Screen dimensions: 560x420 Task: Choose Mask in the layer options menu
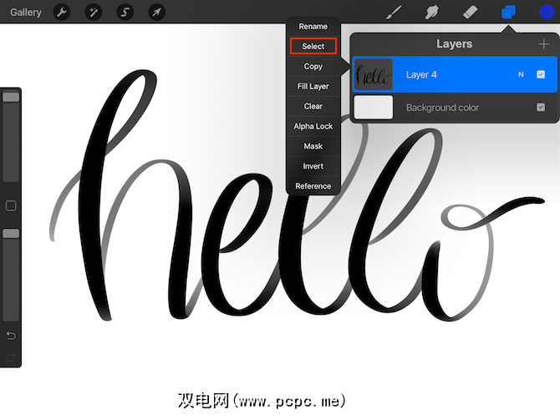click(313, 146)
